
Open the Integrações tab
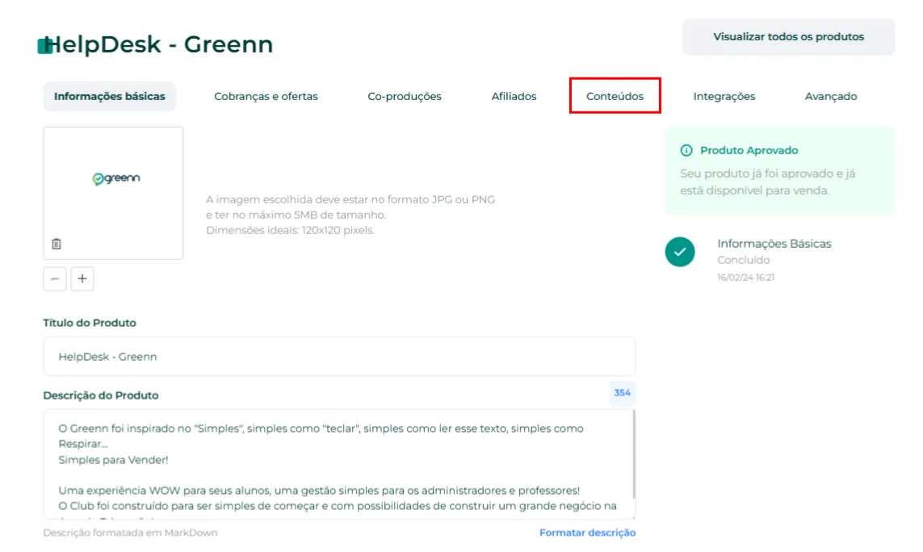[724, 97]
